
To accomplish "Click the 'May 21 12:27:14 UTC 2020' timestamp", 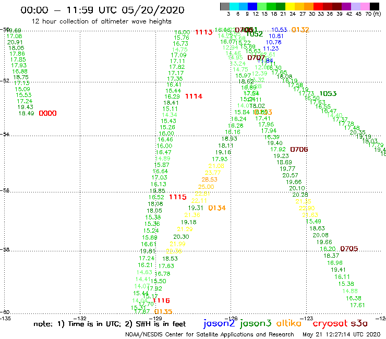I will (342, 335).
